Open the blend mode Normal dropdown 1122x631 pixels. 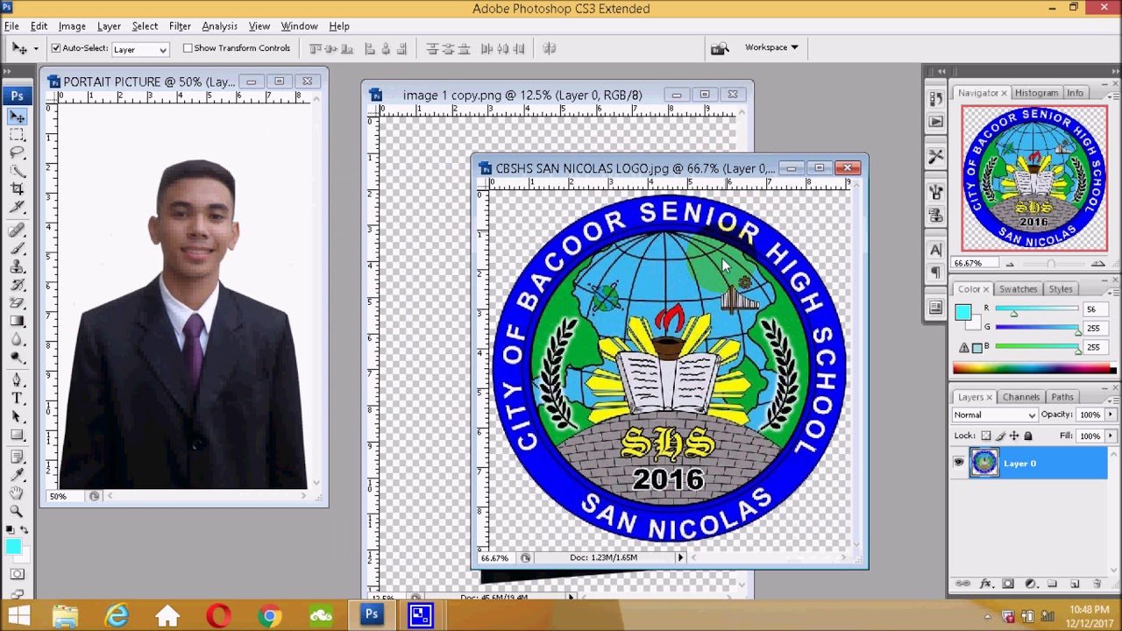pyautogui.click(x=995, y=415)
